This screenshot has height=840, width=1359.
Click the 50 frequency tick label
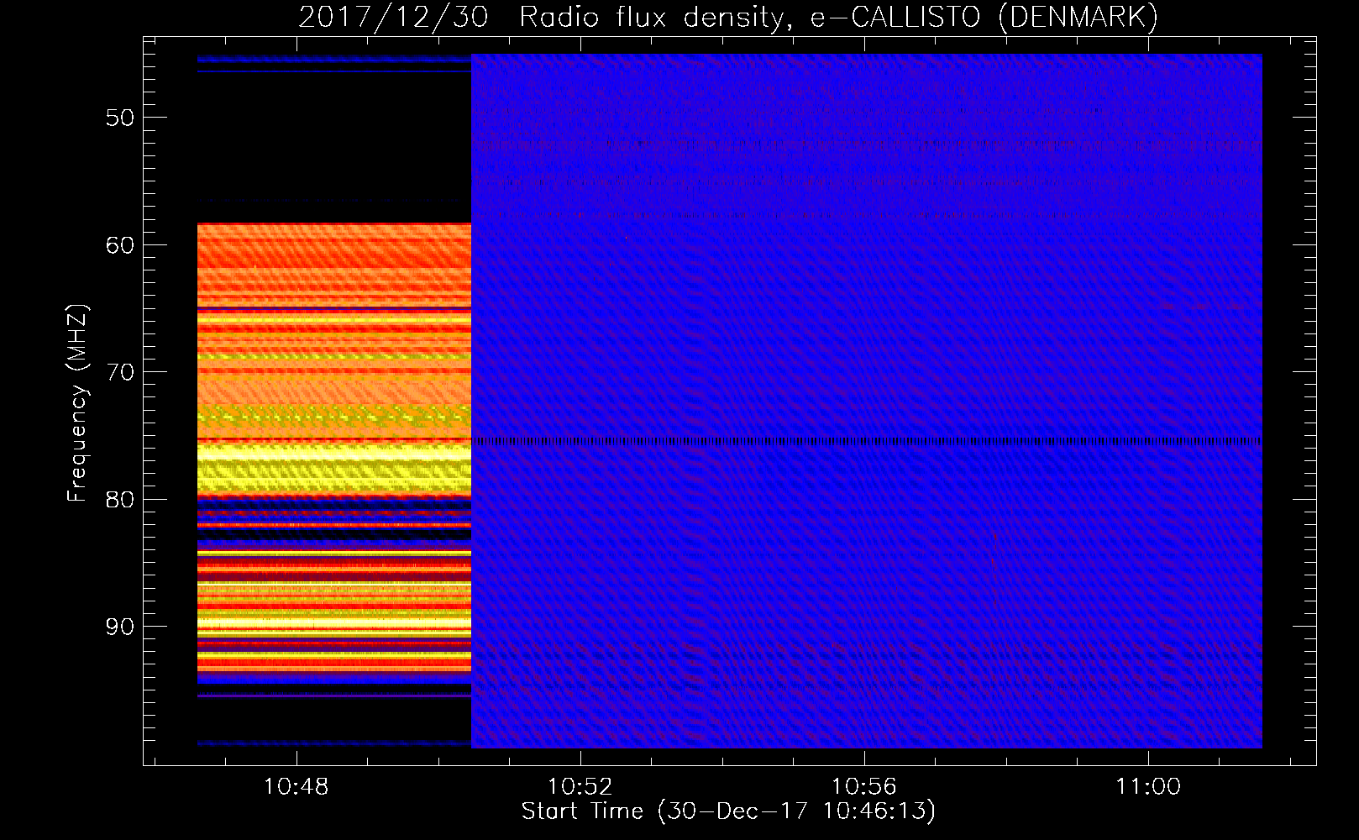coord(120,118)
